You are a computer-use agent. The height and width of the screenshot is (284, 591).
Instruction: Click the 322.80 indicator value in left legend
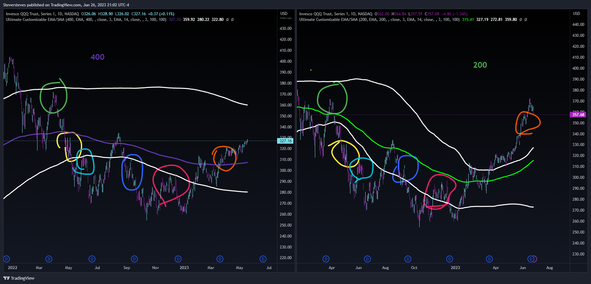click(217, 20)
